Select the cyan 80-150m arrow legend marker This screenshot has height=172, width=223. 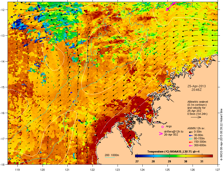coord(191,139)
